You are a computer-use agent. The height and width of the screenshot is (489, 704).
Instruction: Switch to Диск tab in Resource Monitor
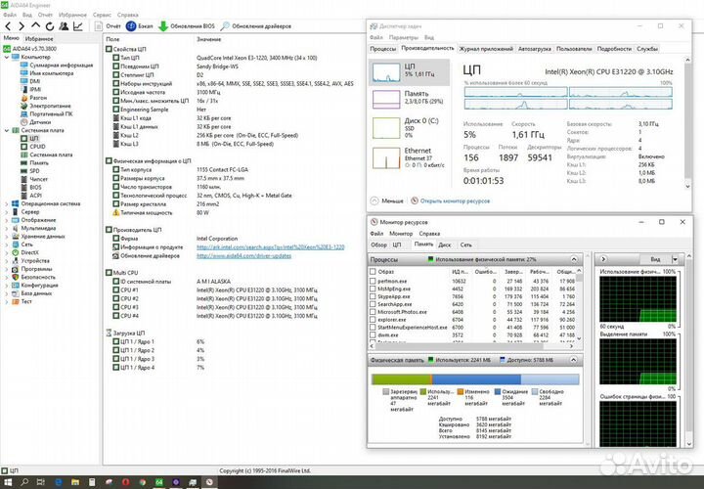tap(445, 245)
